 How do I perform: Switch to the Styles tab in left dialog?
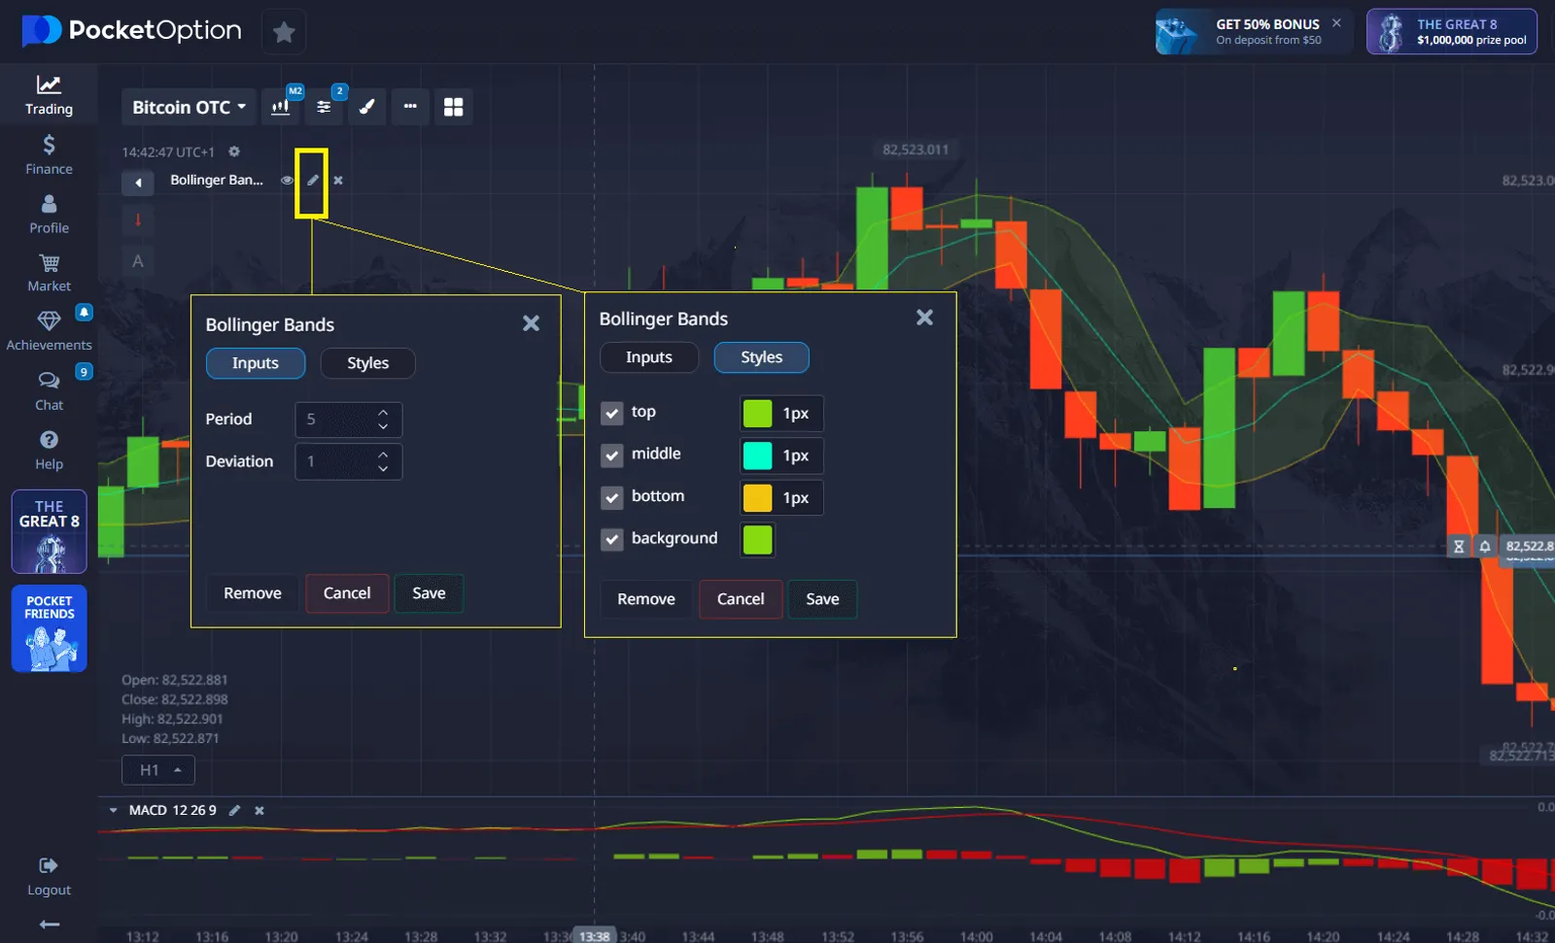(x=367, y=363)
